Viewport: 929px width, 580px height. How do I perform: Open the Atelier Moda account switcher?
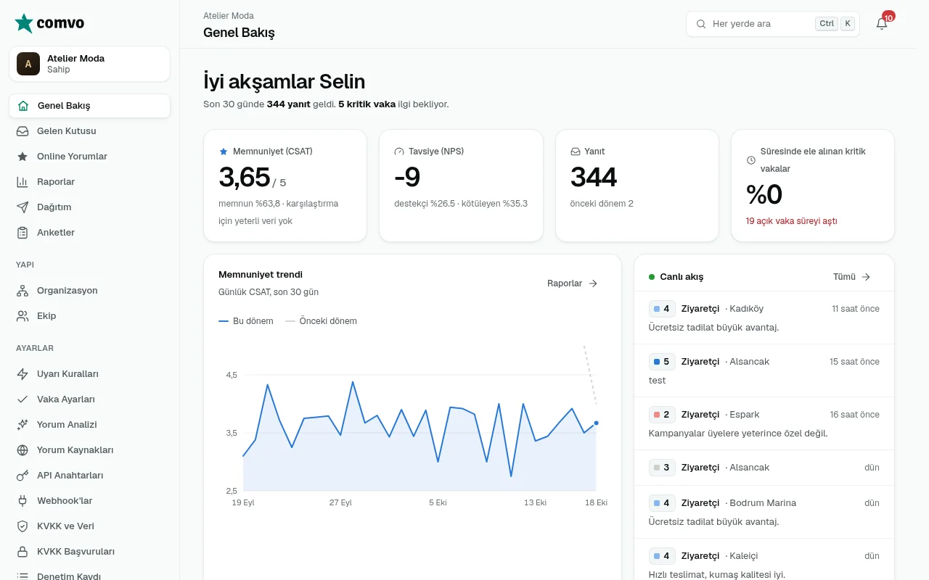click(x=90, y=64)
